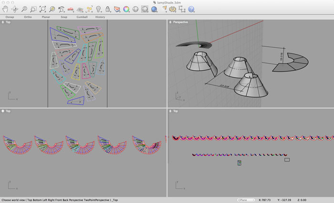Click the orange cone spotlight icon
Screen dimensions: 334x203
coord(165,9)
